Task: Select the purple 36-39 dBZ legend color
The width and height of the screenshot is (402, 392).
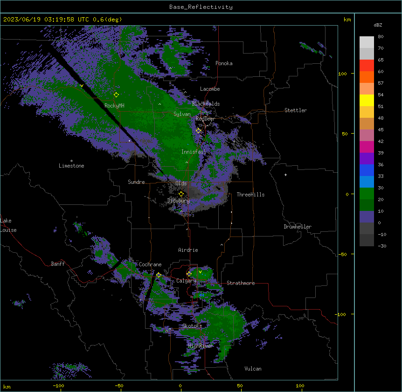Action: coord(367,159)
